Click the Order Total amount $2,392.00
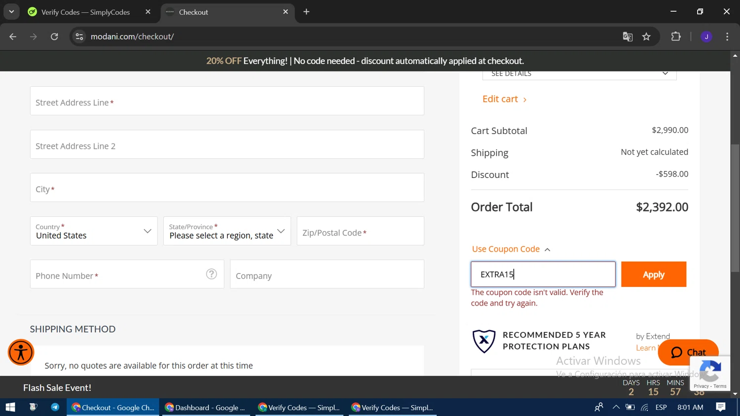The image size is (740, 416). click(x=662, y=207)
